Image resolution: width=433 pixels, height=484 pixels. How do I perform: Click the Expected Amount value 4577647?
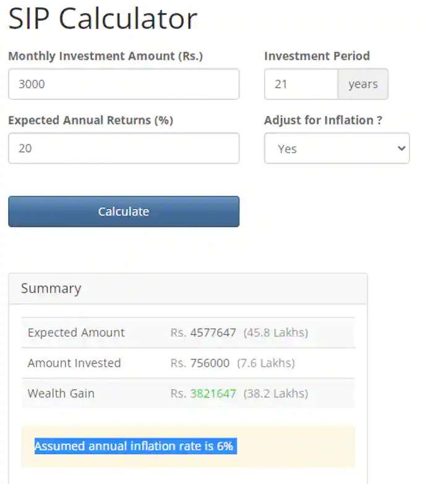tap(213, 333)
